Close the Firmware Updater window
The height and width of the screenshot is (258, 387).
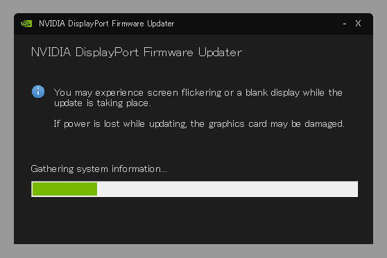[358, 24]
